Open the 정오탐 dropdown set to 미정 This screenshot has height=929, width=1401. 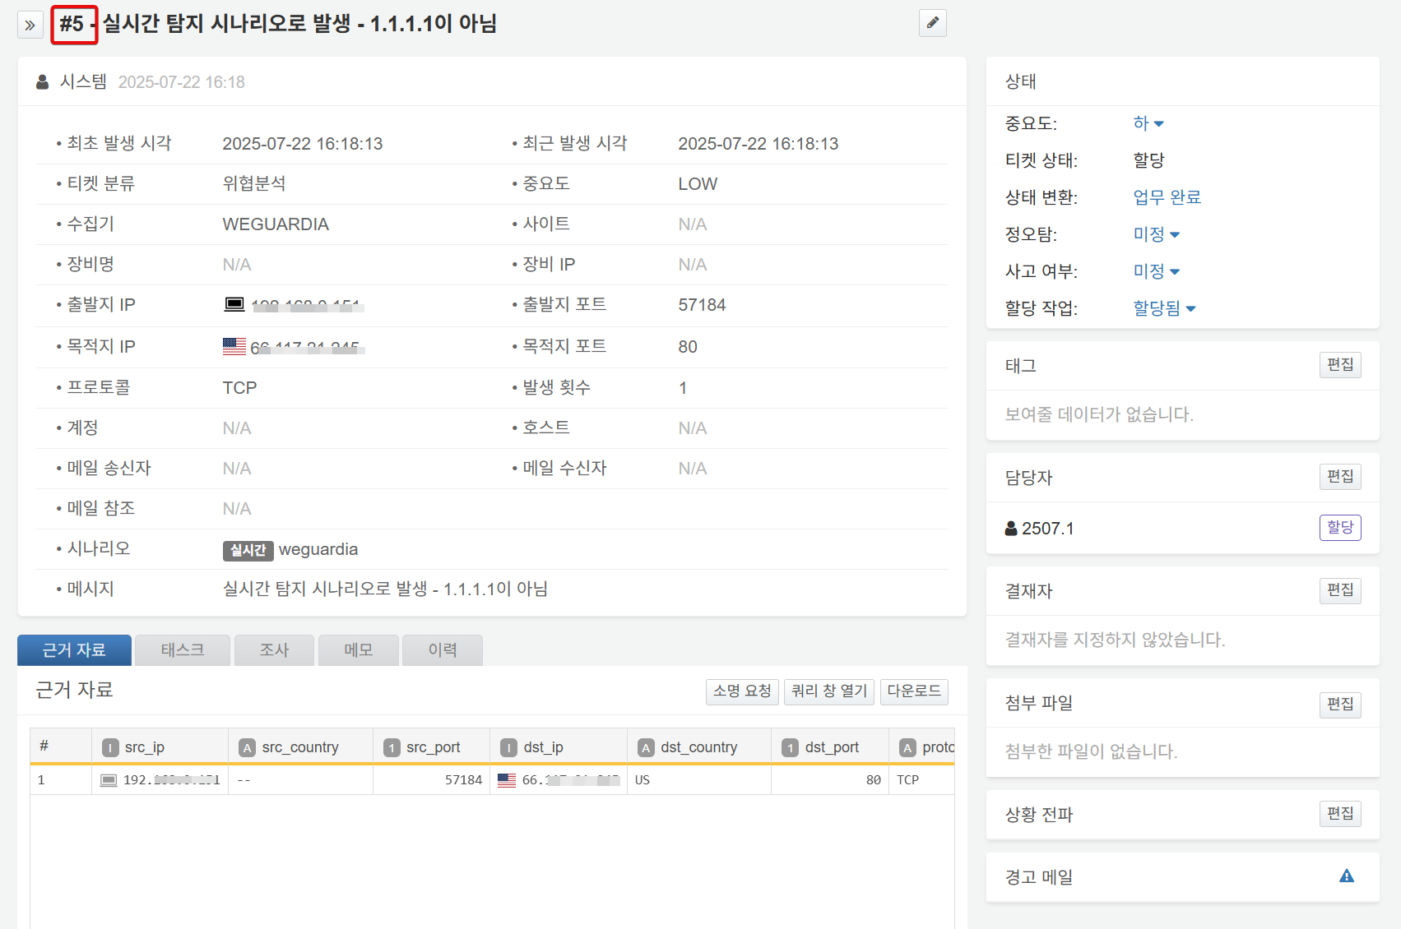(1156, 234)
